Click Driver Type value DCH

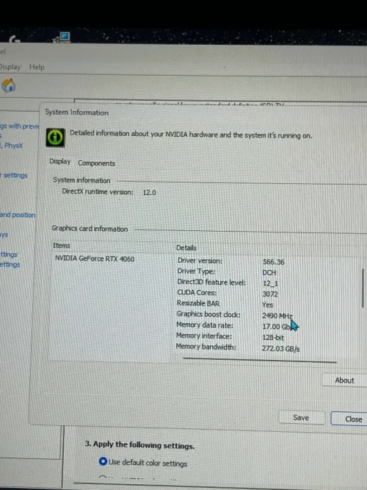[x=269, y=272]
